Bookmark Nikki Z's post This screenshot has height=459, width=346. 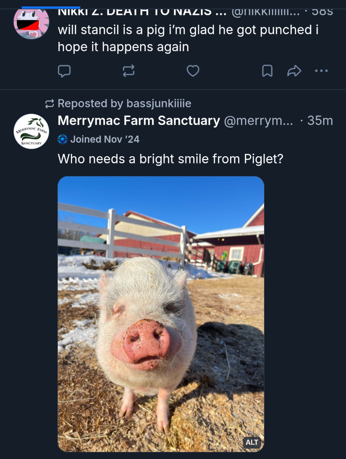[267, 71]
